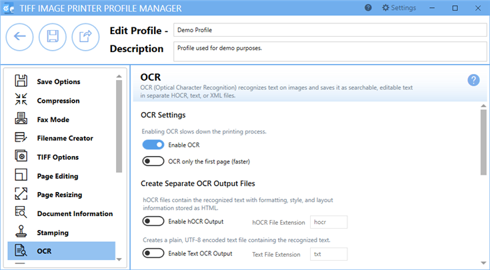The height and width of the screenshot is (270, 490).
Task: Click the OCR Settings heading
Action: point(163,115)
